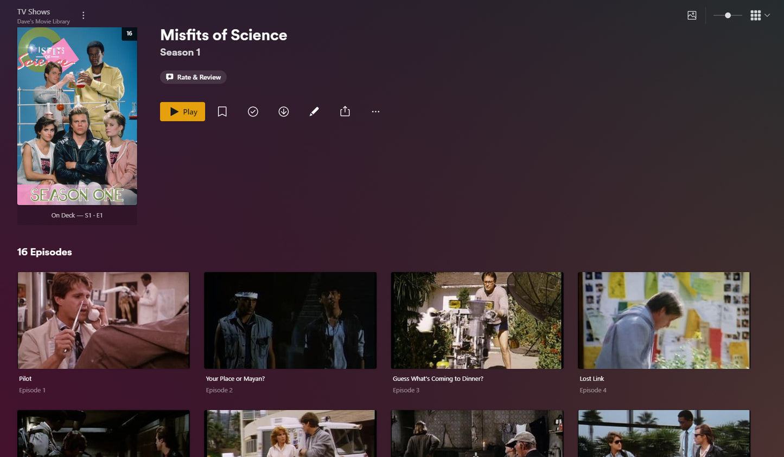Toggle the background artwork image icon
784x457 pixels.
[692, 15]
